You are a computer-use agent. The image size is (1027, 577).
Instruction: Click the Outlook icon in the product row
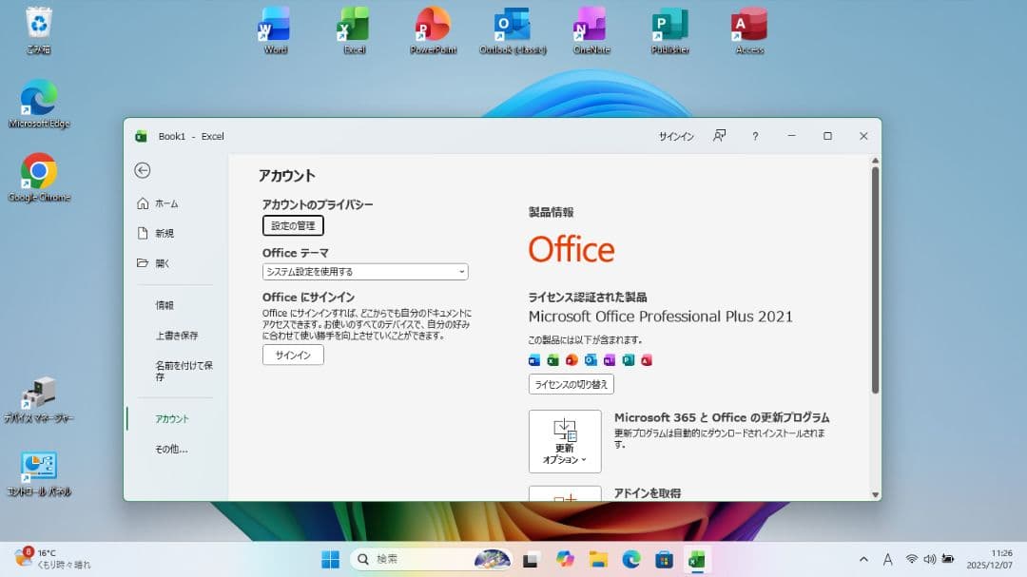tap(591, 360)
